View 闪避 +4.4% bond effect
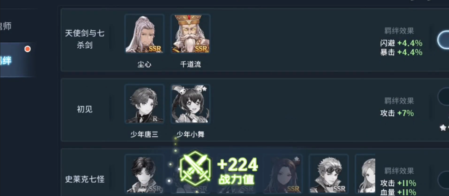 point(401,43)
